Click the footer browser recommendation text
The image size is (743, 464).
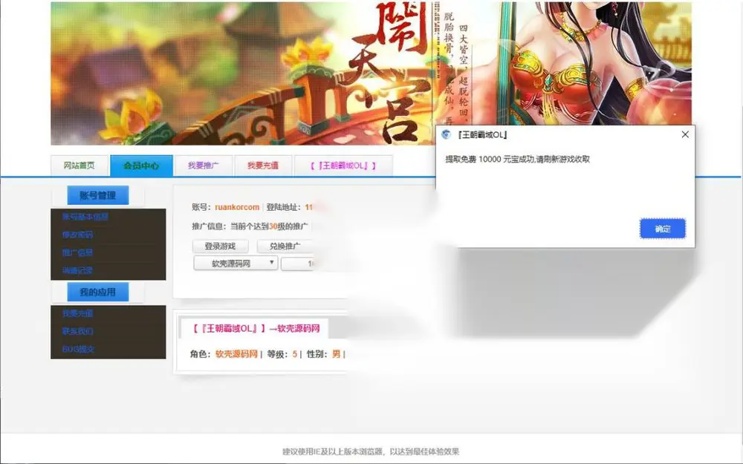click(371, 451)
